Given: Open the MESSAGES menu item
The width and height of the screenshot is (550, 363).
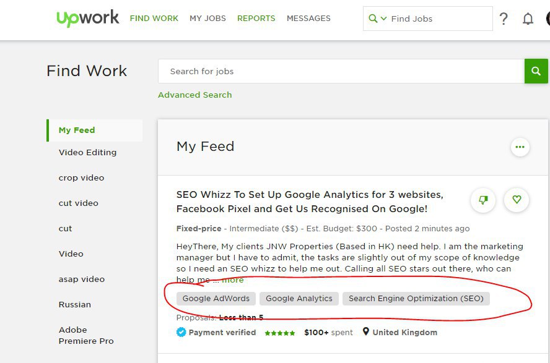Looking at the screenshot, I should [x=308, y=18].
